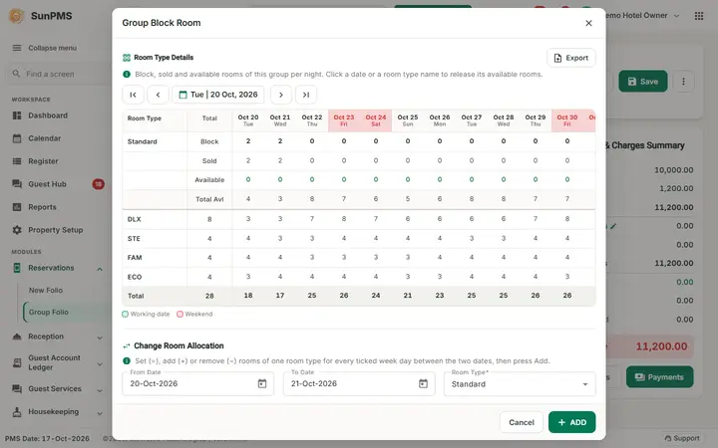This screenshot has height=448, width=718.
Task: Click the Dashboard sidebar icon
Action: coord(17,115)
